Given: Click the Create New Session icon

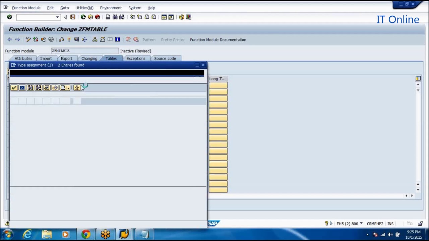Looking at the screenshot, I should (x=164, y=17).
